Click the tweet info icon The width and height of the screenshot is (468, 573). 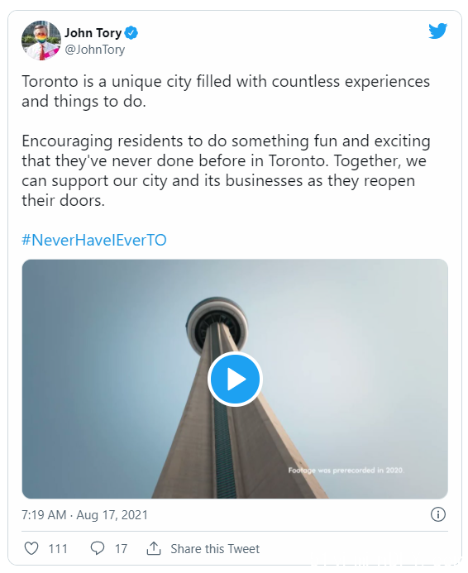pos(438,514)
